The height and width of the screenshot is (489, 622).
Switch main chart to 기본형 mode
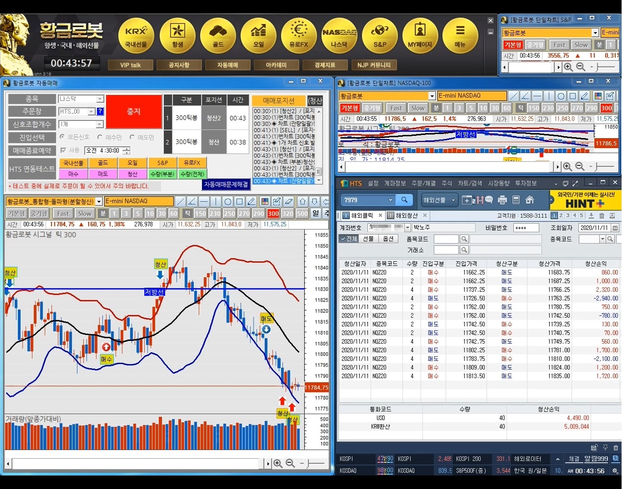(x=16, y=214)
